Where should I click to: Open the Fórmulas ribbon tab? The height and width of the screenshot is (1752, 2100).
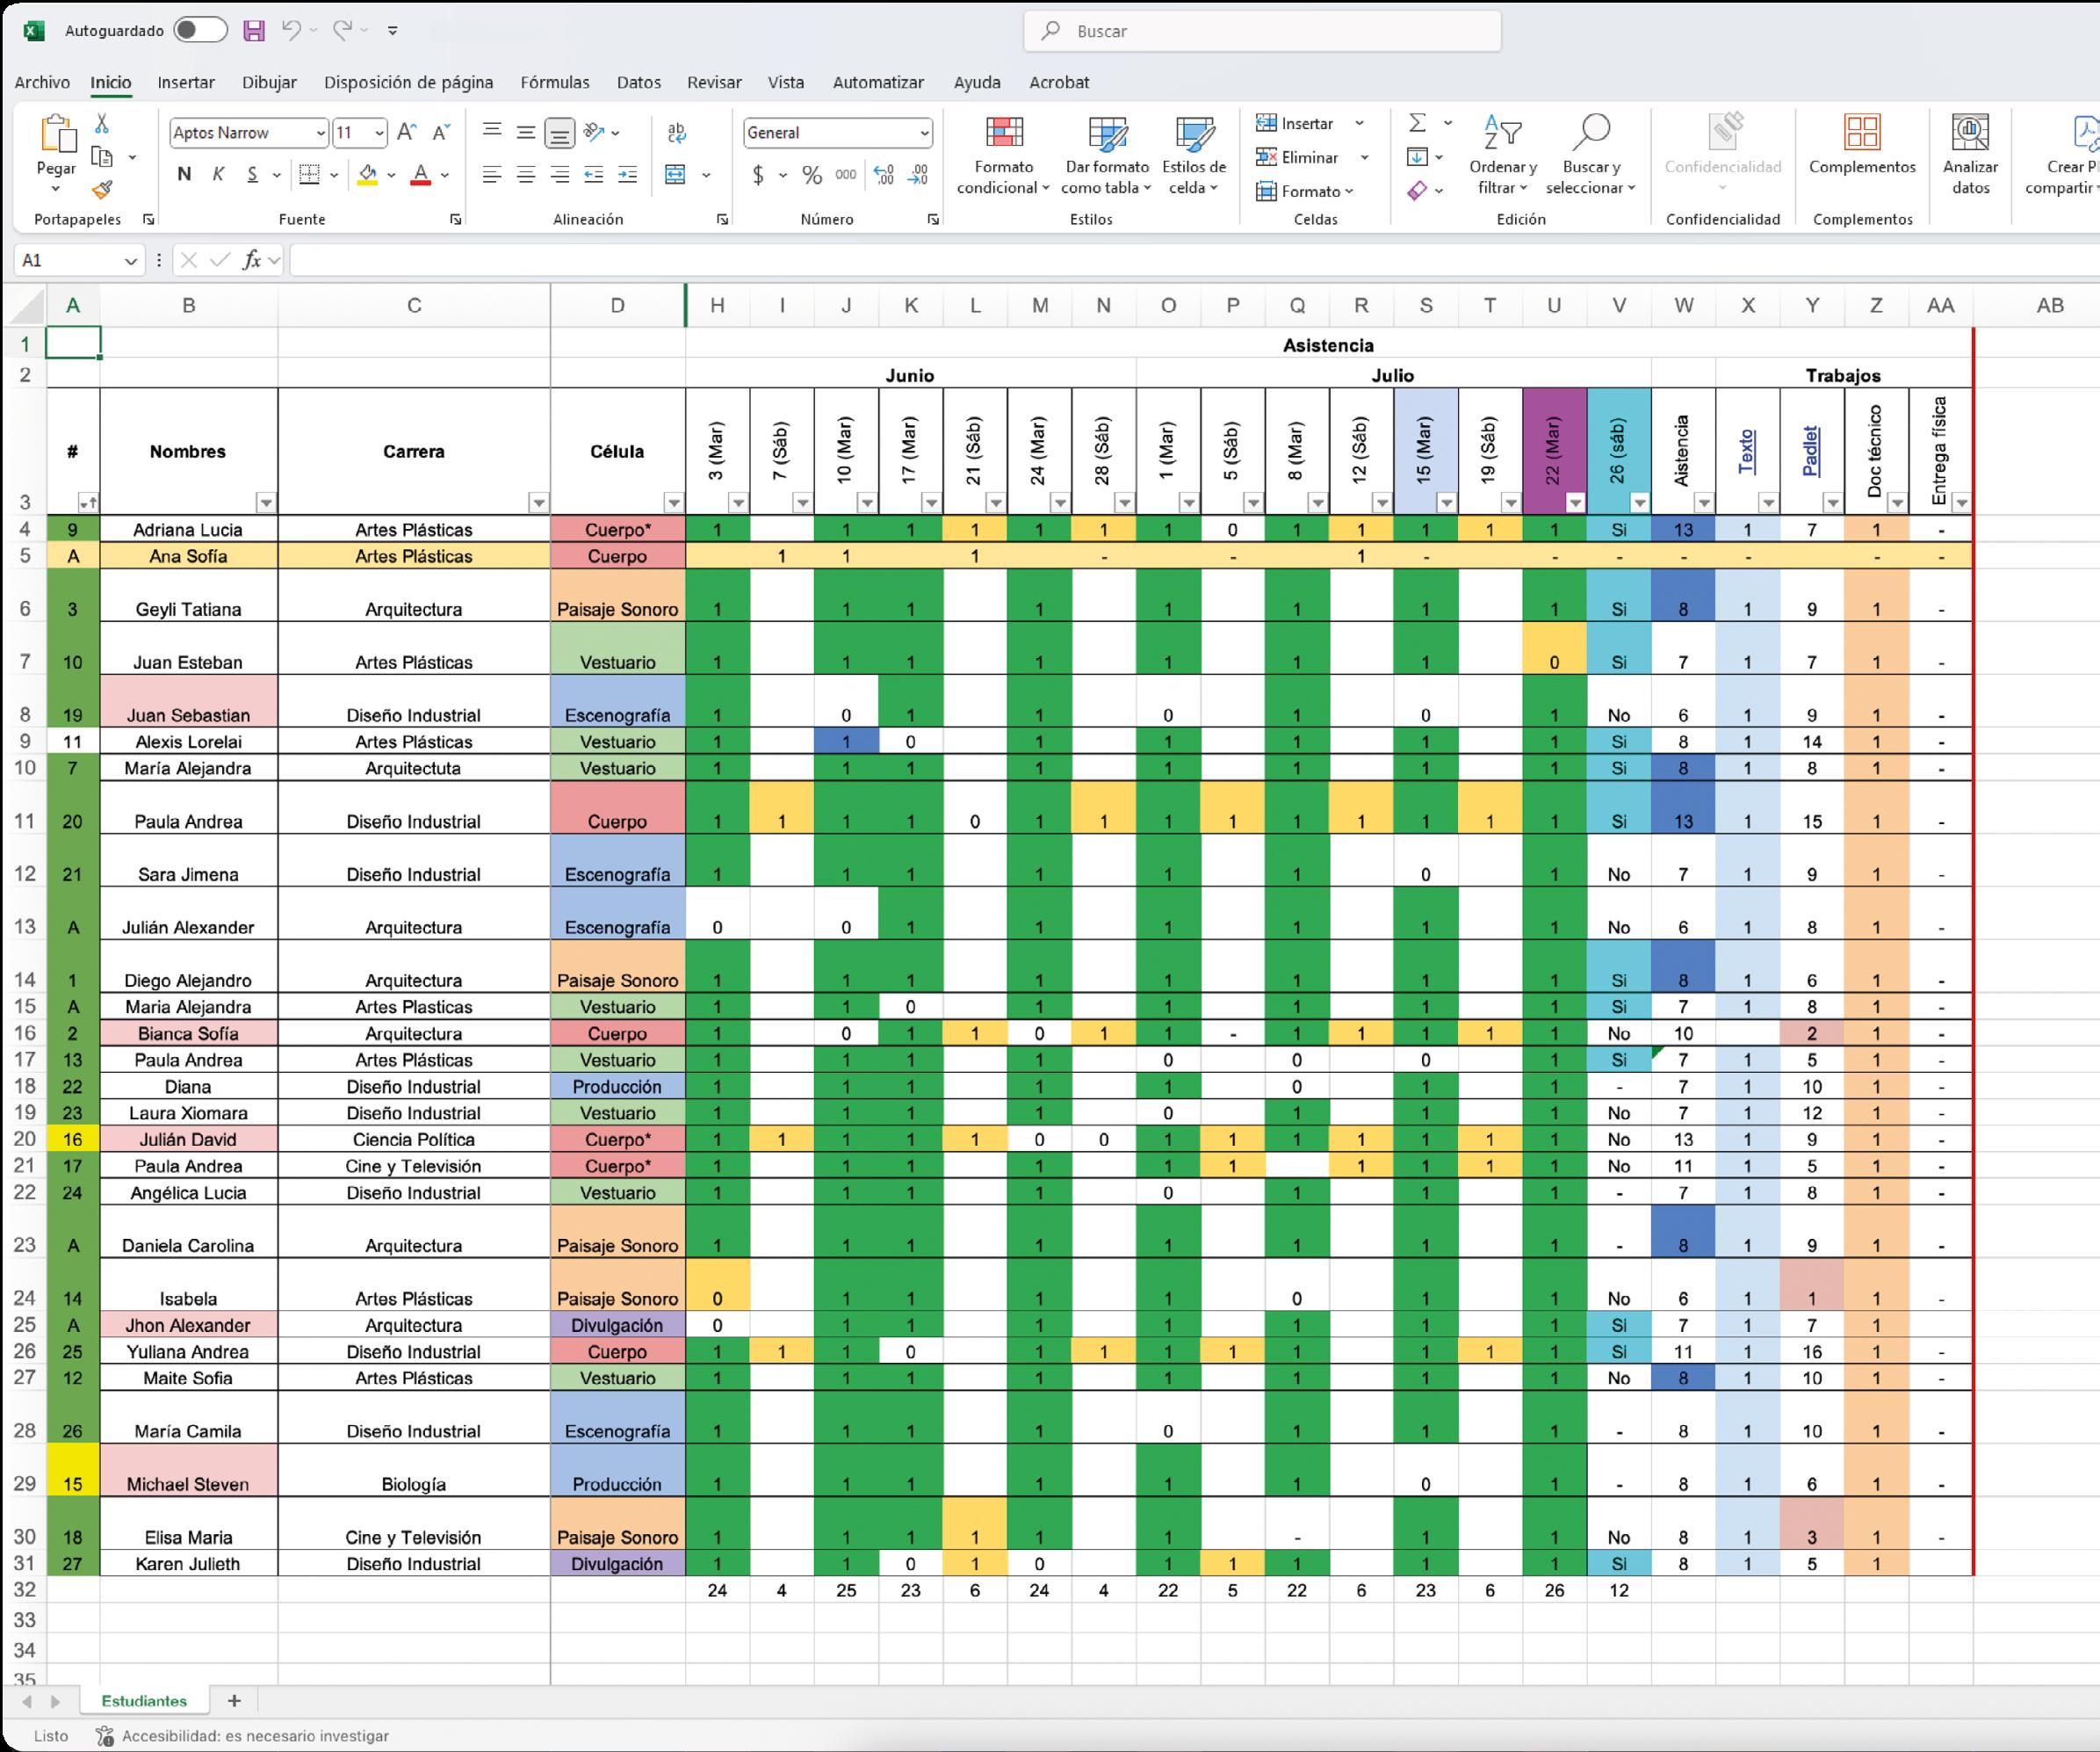pyautogui.click(x=555, y=82)
